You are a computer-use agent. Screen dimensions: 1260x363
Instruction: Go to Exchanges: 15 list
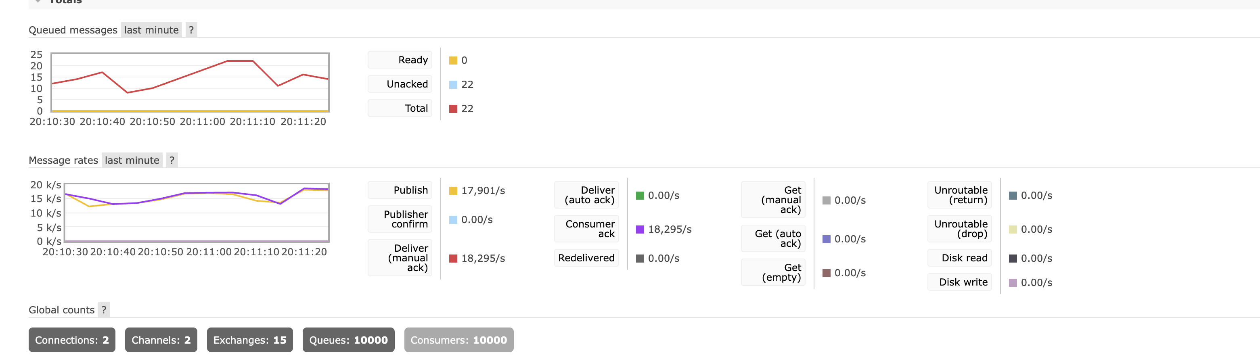coord(249,340)
